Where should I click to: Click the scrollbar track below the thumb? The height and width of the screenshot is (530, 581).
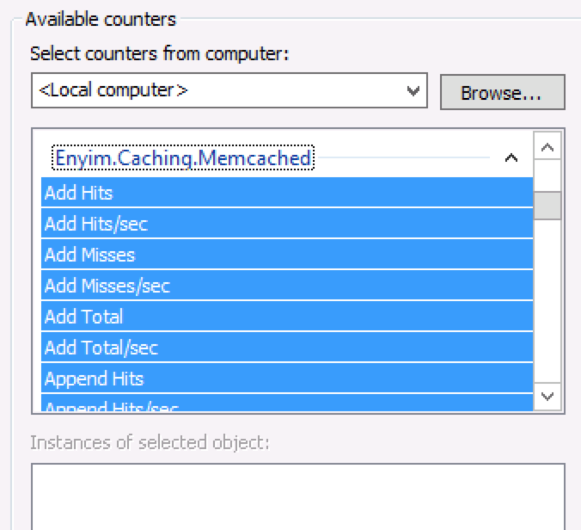tap(547, 301)
